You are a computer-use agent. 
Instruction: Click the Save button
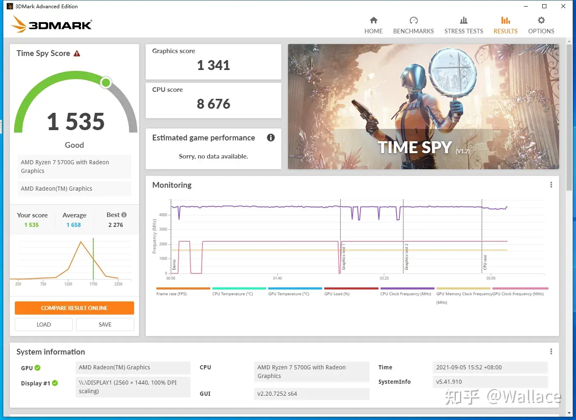coord(105,324)
